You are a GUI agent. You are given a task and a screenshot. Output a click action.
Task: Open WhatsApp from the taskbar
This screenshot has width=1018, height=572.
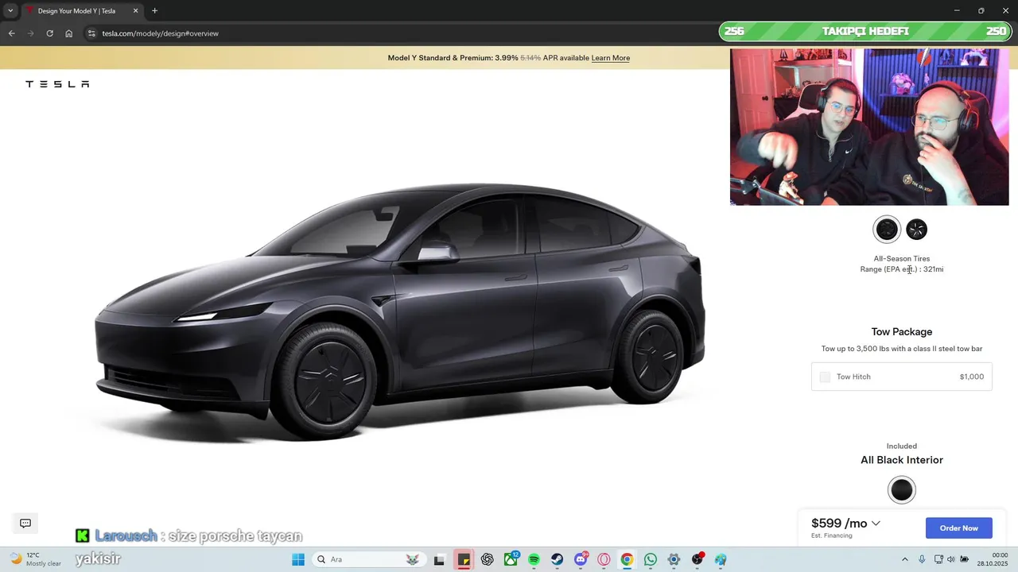(x=651, y=559)
